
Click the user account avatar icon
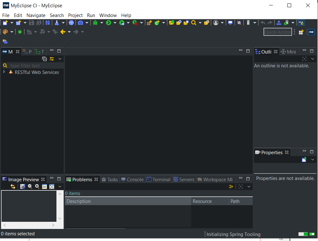point(216,23)
